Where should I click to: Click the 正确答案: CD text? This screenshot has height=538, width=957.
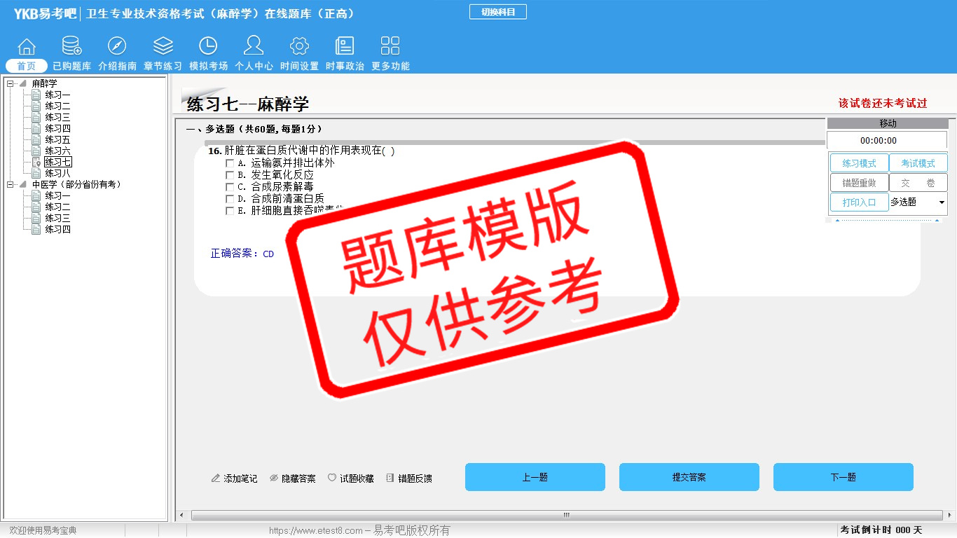click(x=242, y=254)
